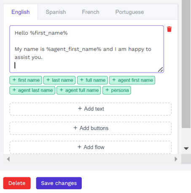Click the horizontal scrollbar right arrow
Viewport: 191px width, 193px height.
176,159
